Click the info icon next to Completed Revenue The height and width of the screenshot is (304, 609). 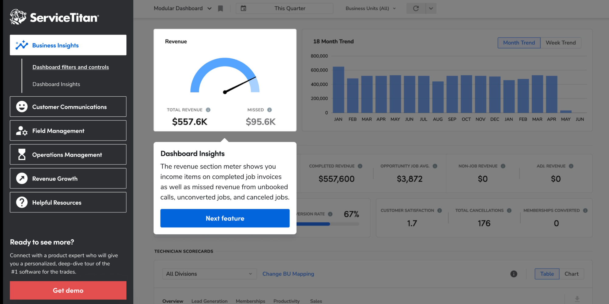tap(360, 166)
